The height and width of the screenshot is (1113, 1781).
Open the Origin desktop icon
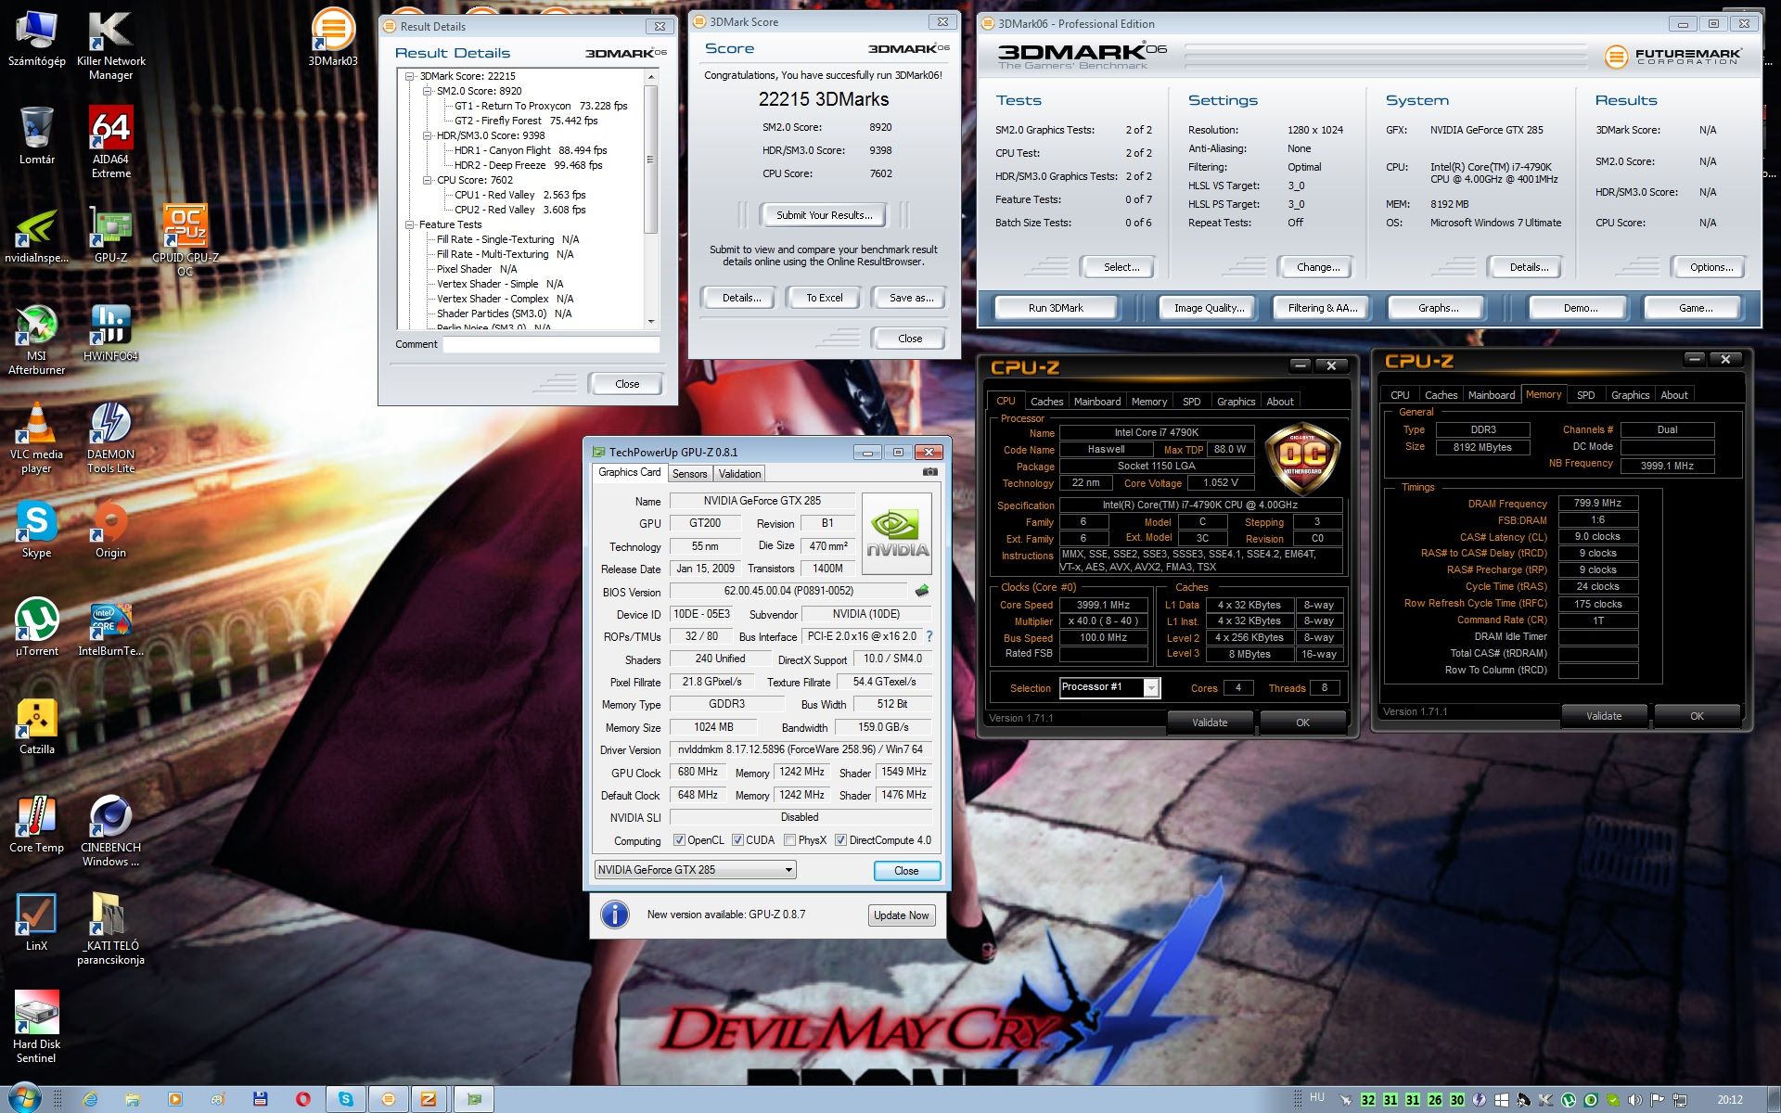point(110,530)
